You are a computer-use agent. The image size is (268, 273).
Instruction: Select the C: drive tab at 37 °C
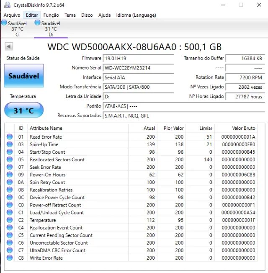pos(17,29)
